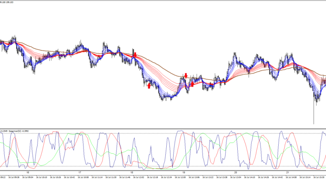The image size is (326, 183).
Task: Select the red down arrow near 12:50
Action: point(186,76)
